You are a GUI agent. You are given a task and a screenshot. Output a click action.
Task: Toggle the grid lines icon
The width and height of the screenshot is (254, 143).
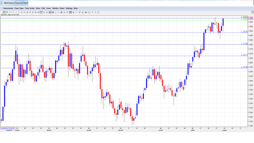[53, 12]
